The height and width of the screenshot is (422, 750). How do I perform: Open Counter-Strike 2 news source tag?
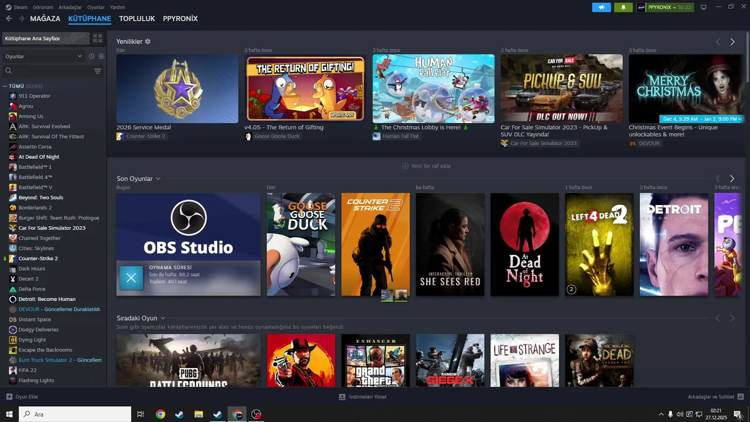pyautogui.click(x=142, y=136)
